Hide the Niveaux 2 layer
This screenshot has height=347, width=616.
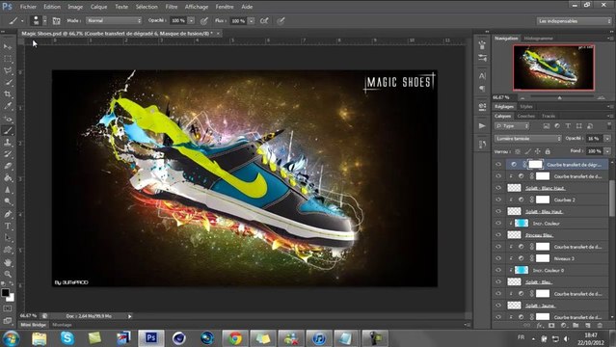498,258
